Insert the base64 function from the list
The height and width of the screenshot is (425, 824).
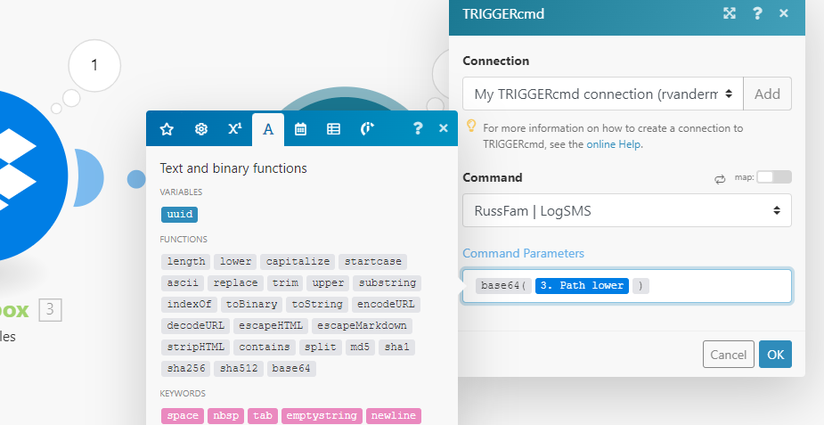point(291,369)
